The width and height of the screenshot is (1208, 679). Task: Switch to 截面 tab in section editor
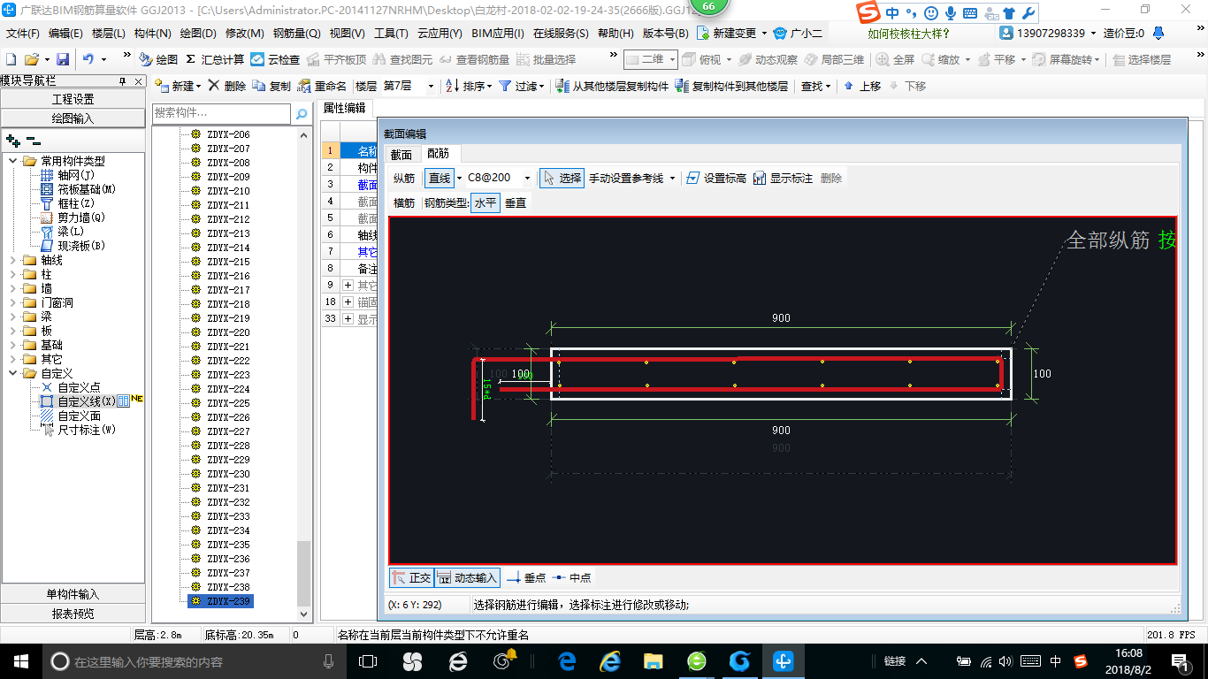coord(401,154)
